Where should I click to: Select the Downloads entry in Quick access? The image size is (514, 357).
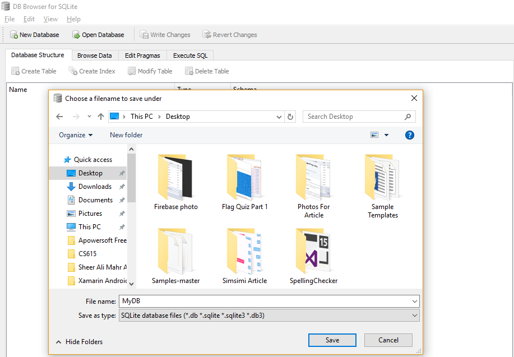94,186
